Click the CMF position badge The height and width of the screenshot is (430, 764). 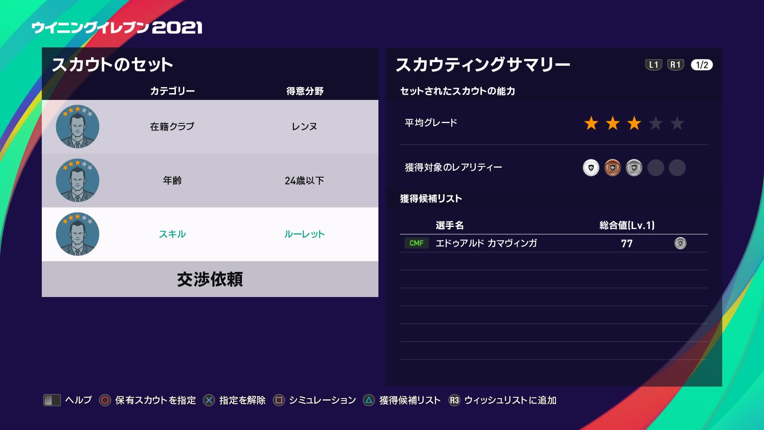[416, 243]
